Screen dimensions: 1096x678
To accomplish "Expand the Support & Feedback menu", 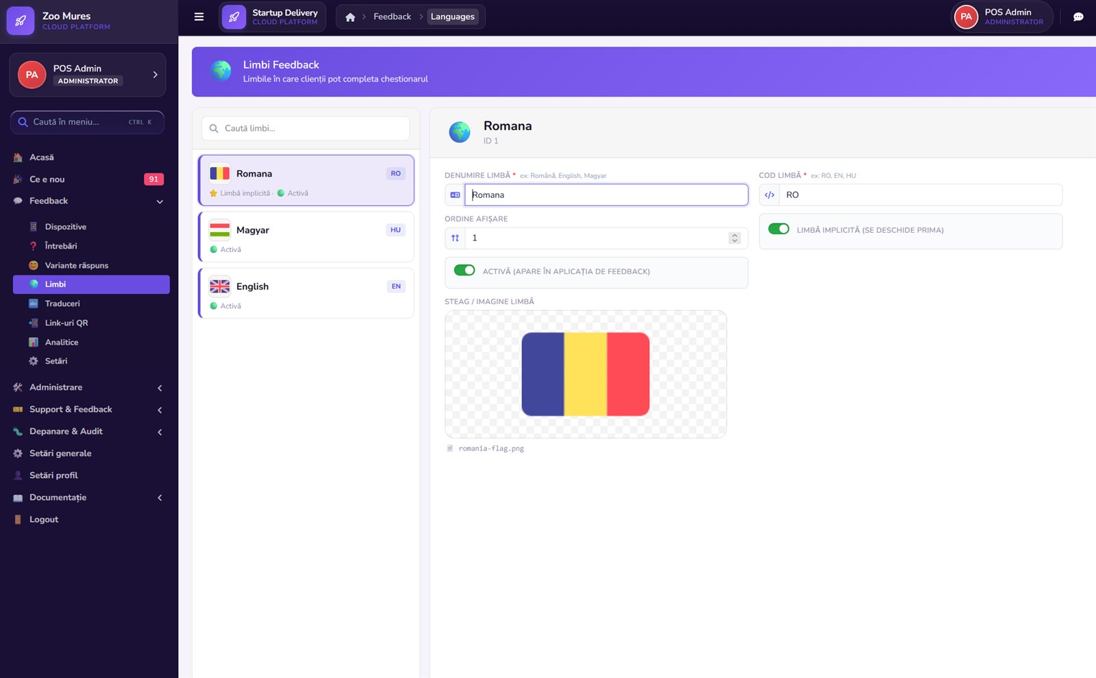I will point(160,410).
